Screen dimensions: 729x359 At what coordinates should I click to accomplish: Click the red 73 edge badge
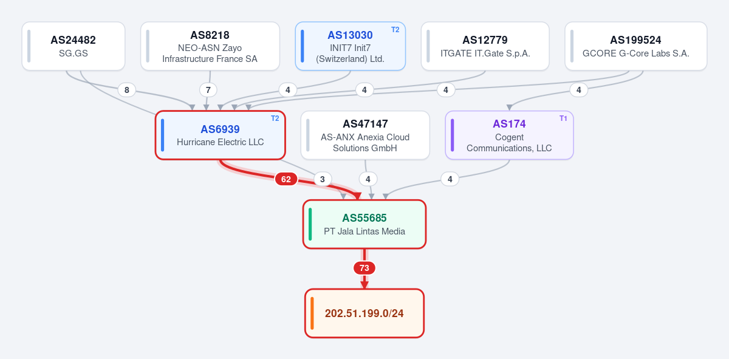coord(364,268)
